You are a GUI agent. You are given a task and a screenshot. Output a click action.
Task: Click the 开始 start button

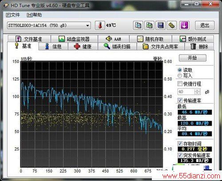click(192, 58)
